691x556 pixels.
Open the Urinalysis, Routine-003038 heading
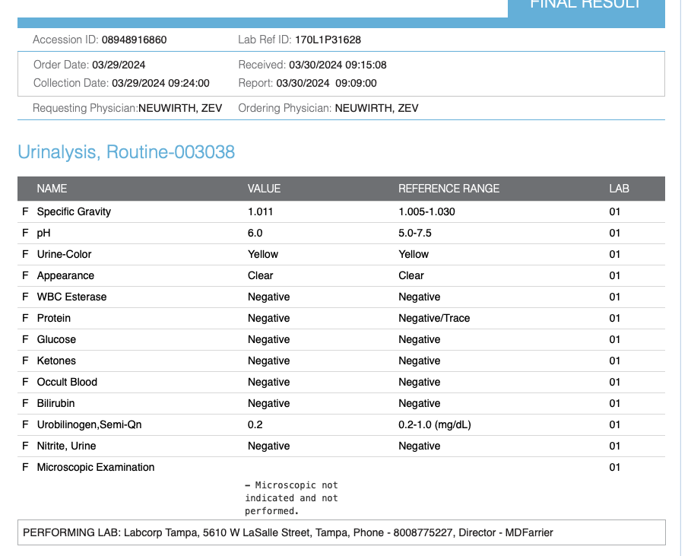pos(126,152)
